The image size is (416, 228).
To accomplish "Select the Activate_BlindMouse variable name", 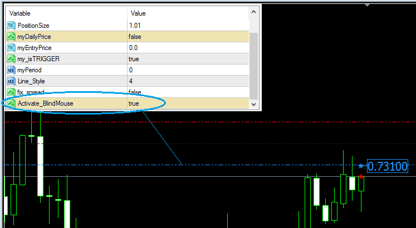I will (45, 103).
